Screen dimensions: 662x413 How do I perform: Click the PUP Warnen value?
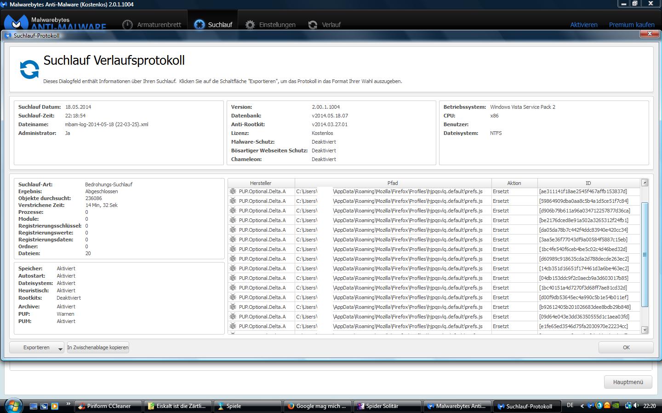tap(65, 314)
